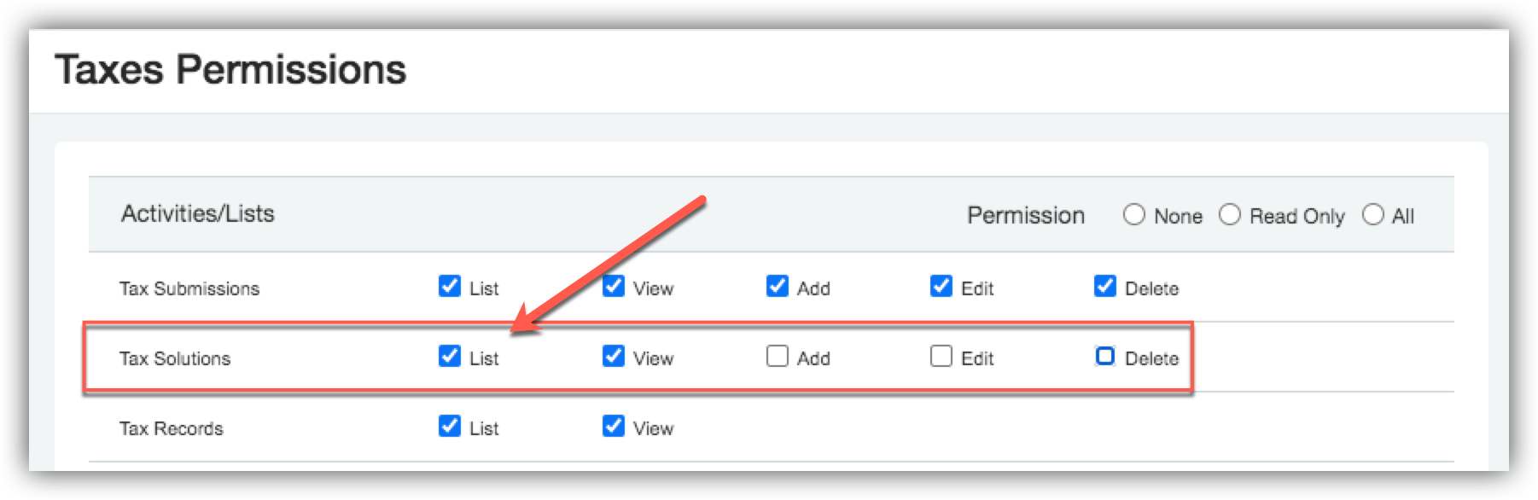1538x500 pixels.
Task: Uncheck View for Tax Solutions
Action: tap(614, 356)
